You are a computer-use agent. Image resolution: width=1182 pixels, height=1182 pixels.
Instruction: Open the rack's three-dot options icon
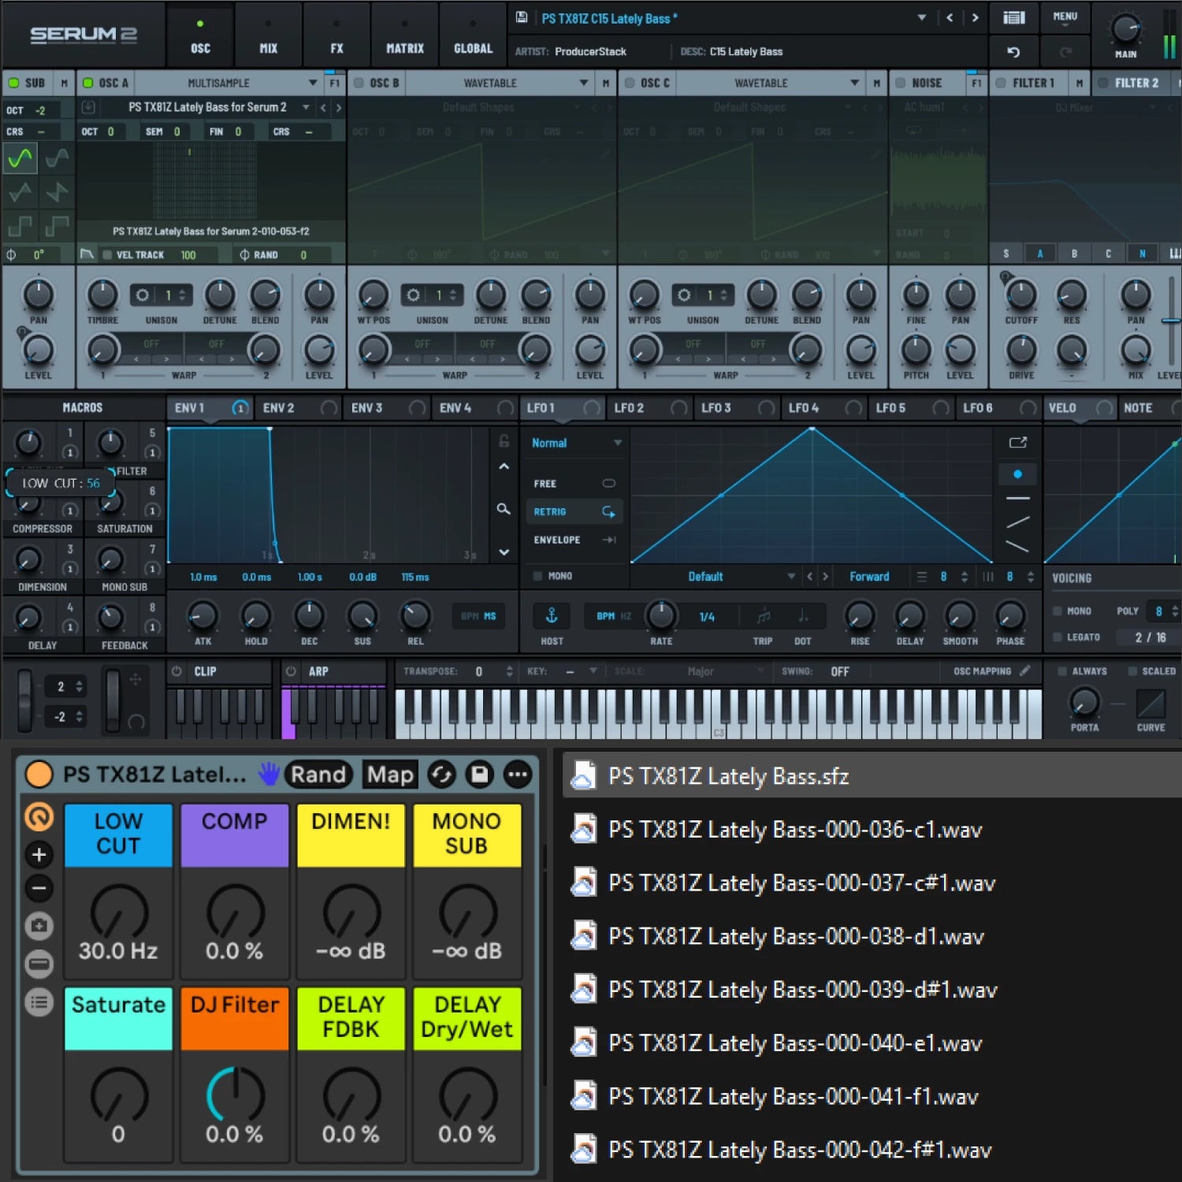click(517, 775)
